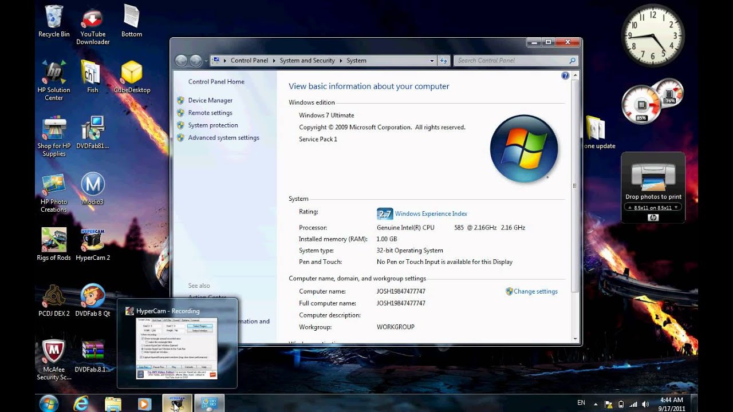The height and width of the screenshot is (412, 733).
Task: Click Change settings link
Action: point(535,292)
